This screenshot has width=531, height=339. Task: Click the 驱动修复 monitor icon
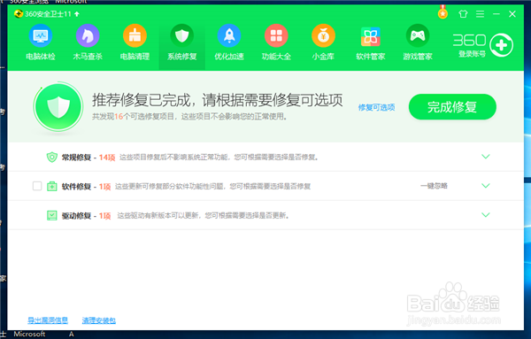52,215
